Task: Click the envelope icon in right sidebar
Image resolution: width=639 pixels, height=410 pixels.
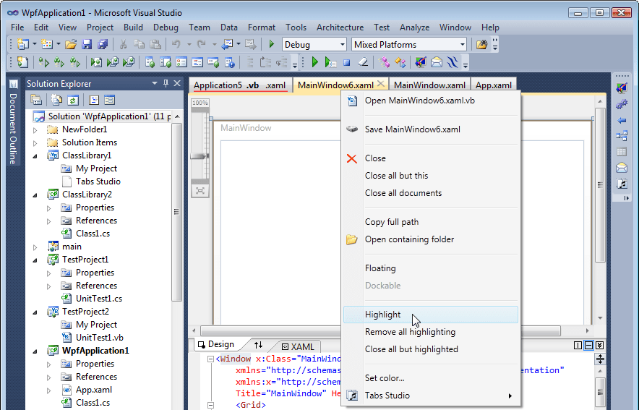Action: 622,168
